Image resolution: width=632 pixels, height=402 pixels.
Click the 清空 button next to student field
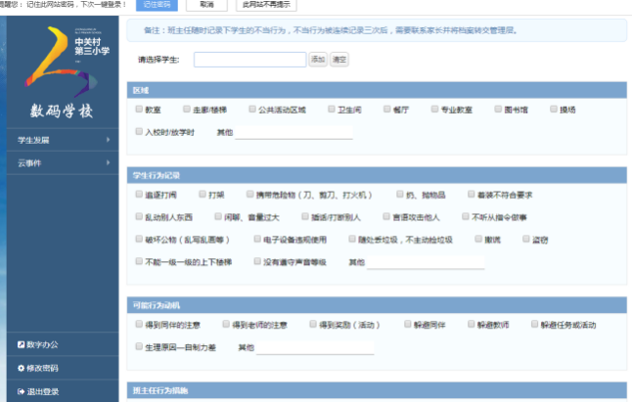click(339, 60)
